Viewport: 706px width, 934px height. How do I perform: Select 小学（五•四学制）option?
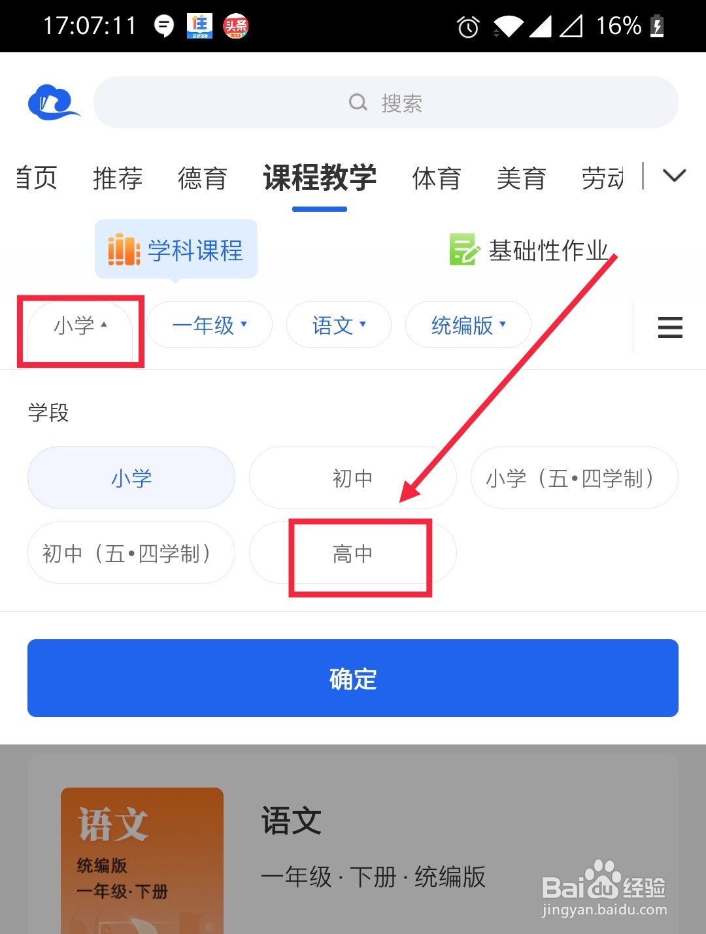[x=574, y=478]
